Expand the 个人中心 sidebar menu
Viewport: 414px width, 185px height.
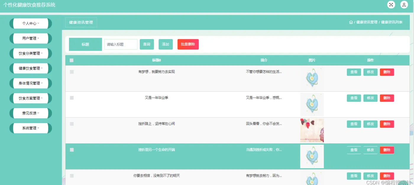click(31, 23)
